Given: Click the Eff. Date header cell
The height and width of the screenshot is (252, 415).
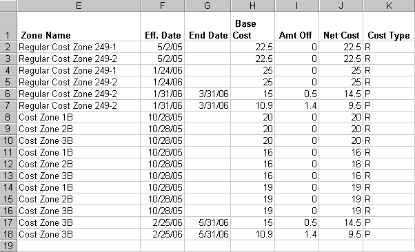Looking at the screenshot, I should 162,26.
